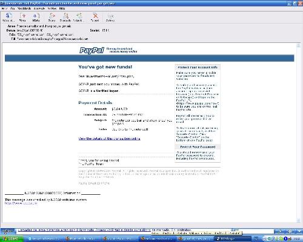The width and height of the screenshot is (303, 242).
Task: Click the Ämne subject line text
Action: click(44, 26)
